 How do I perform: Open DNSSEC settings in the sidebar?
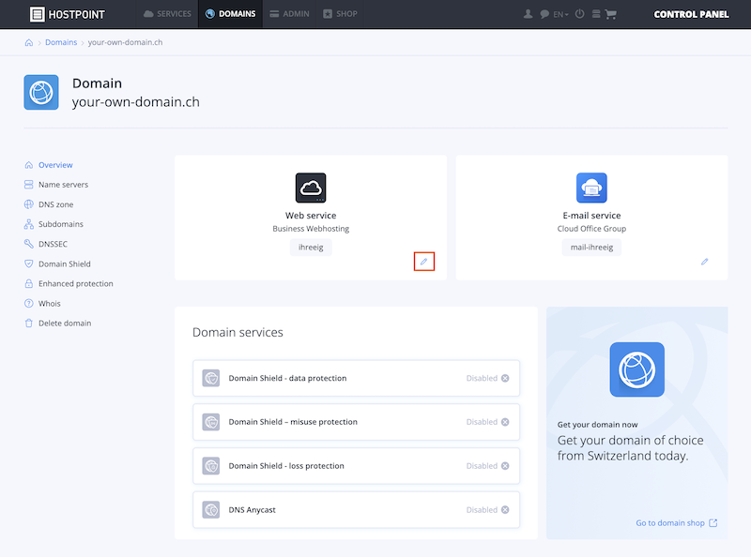pyautogui.click(x=45, y=244)
